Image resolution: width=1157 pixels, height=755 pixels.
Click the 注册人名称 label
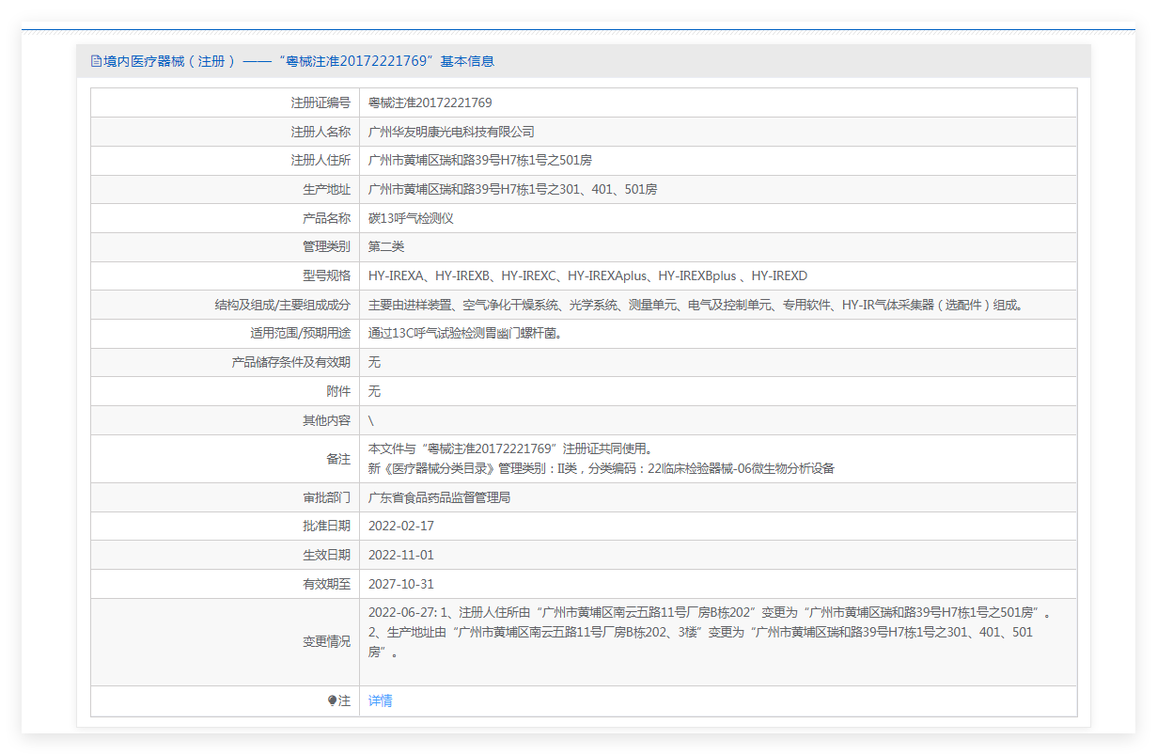[x=321, y=132]
